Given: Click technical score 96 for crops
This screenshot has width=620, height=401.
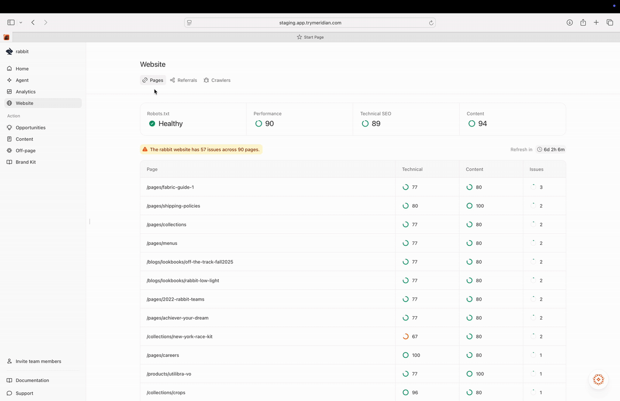Looking at the screenshot, I should (x=410, y=392).
